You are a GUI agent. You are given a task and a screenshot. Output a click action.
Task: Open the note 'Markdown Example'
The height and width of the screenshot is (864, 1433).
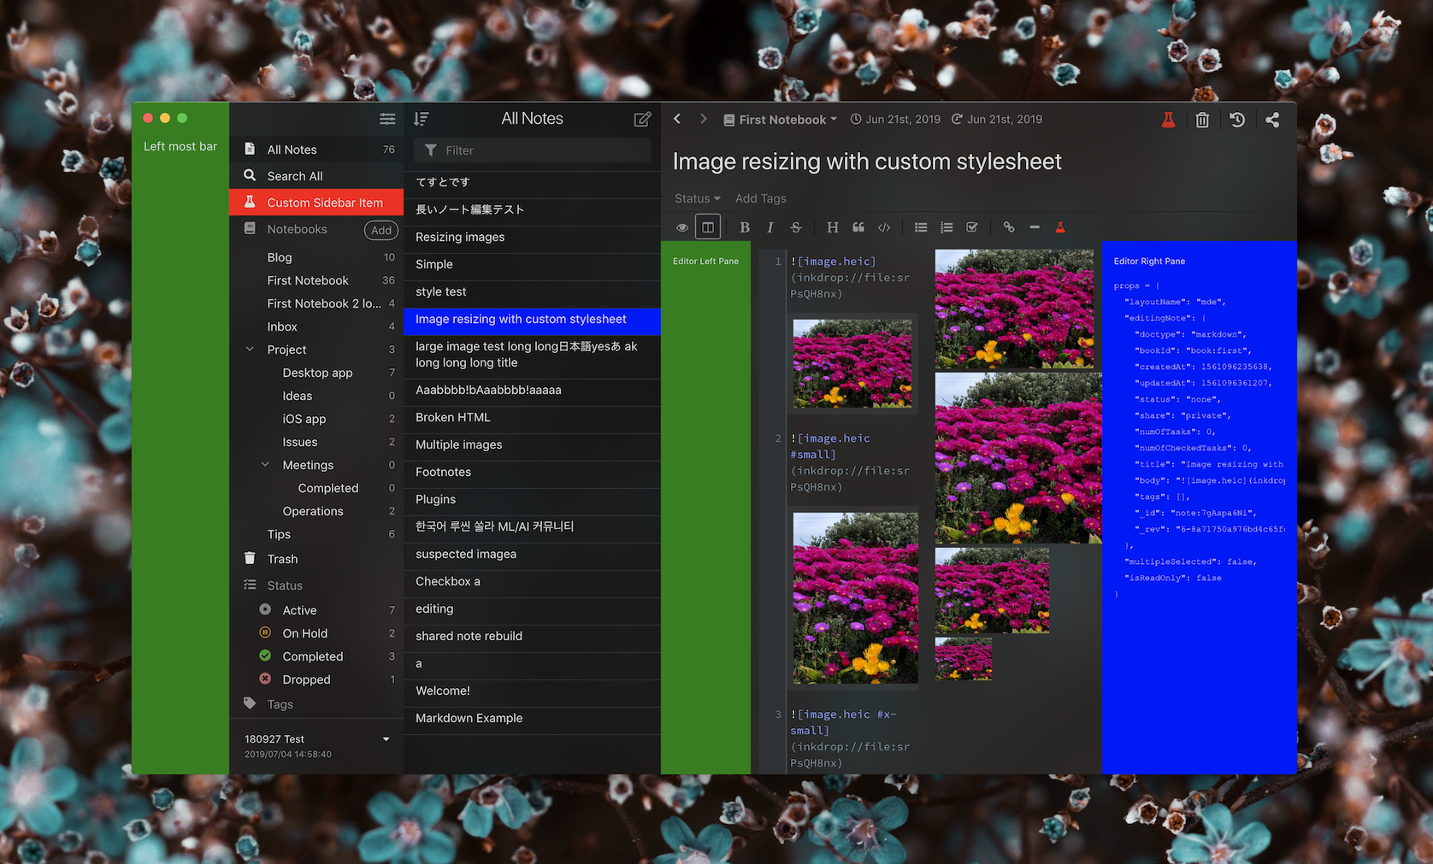click(x=532, y=718)
